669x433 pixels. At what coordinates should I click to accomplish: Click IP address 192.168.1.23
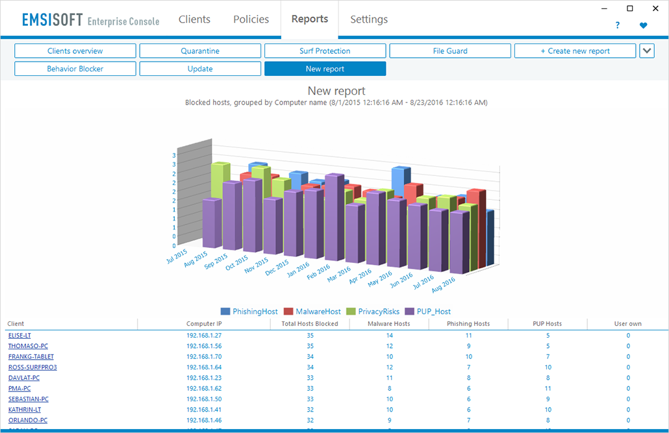(x=204, y=378)
